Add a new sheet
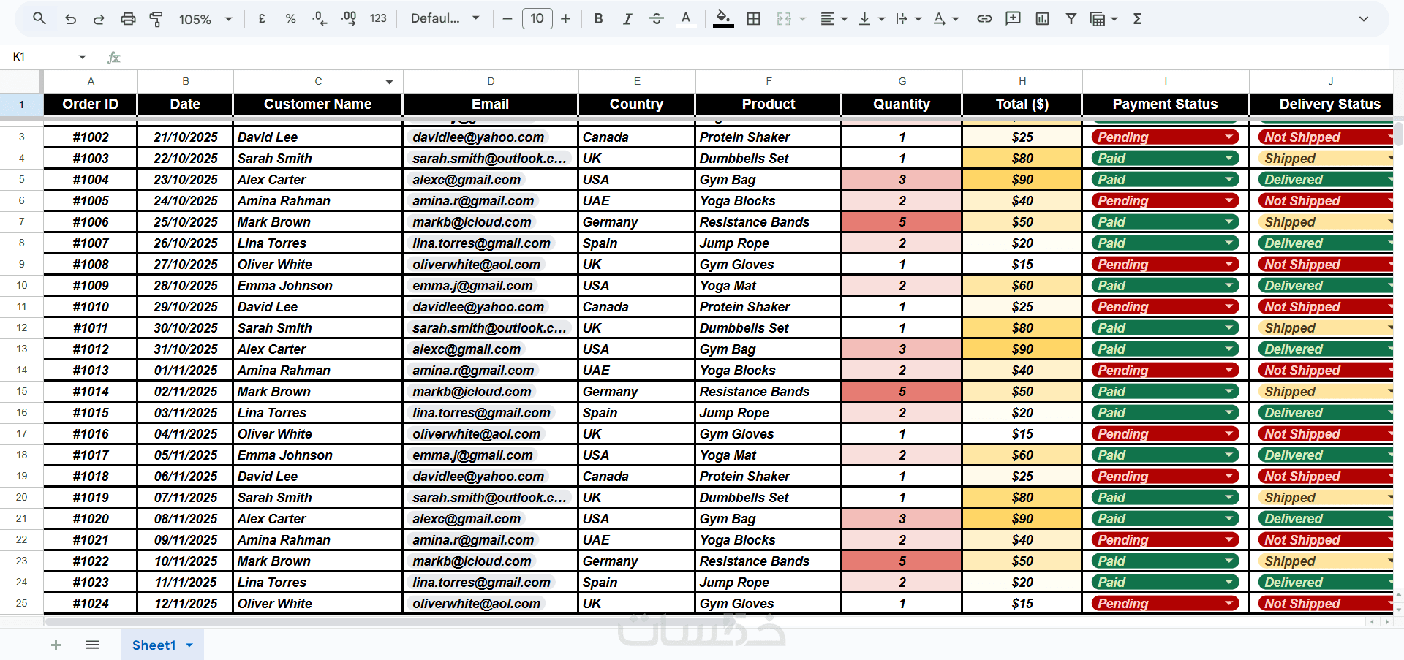This screenshot has width=1404, height=660. (x=56, y=645)
